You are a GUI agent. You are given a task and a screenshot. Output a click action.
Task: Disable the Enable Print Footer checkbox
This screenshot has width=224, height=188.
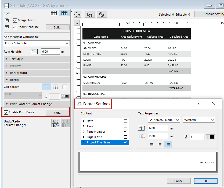click(x=6, y=112)
